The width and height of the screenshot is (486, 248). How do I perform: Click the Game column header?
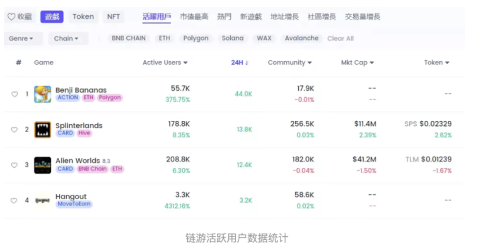pyautogui.click(x=44, y=62)
